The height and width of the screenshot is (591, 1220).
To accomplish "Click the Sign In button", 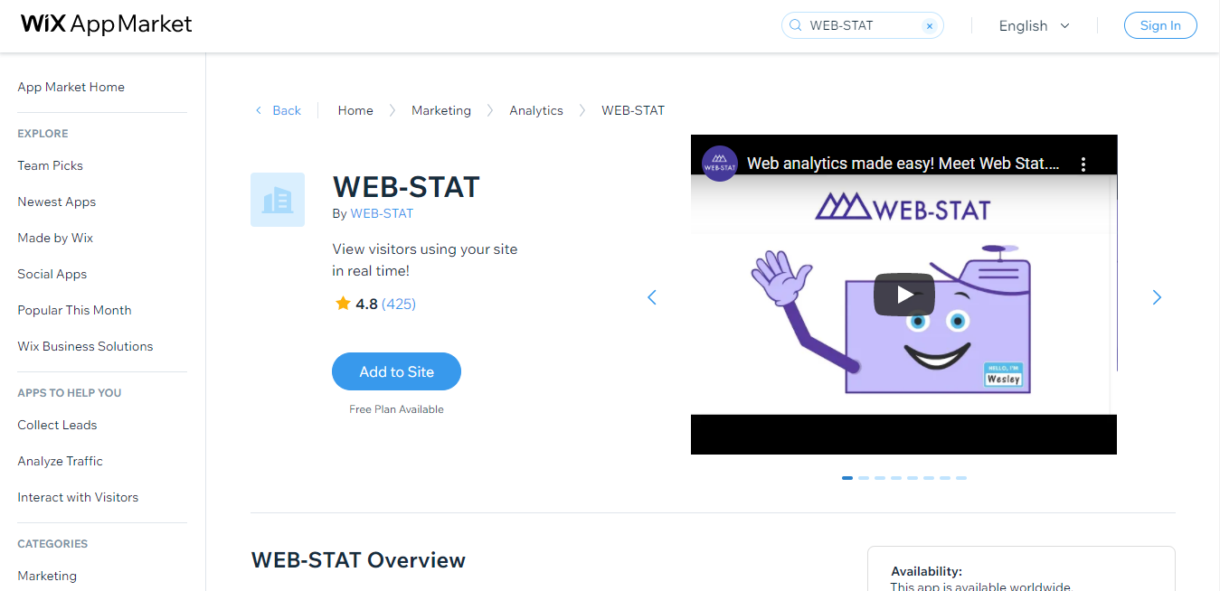I will (1160, 25).
